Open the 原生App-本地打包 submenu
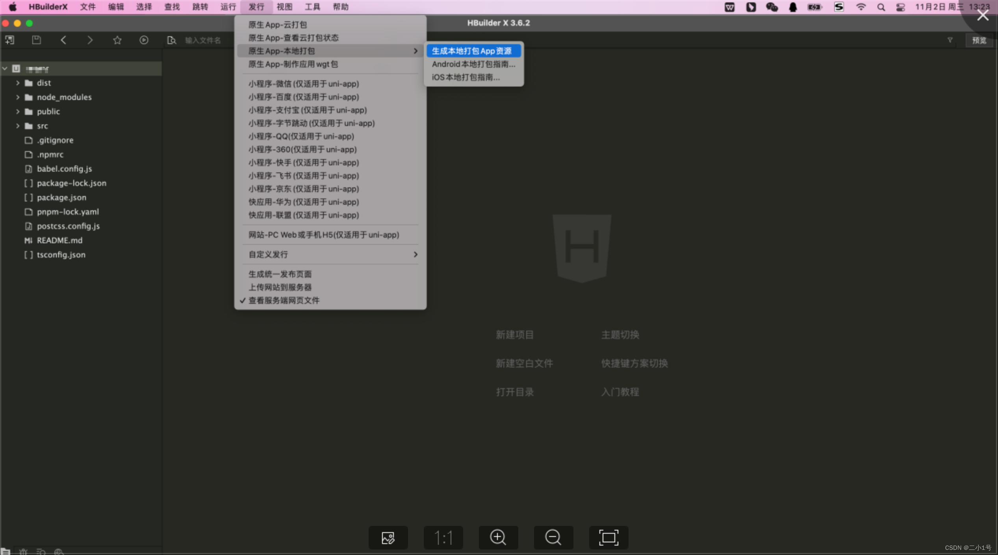The height and width of the screenshot is (555, 998). 330,51
